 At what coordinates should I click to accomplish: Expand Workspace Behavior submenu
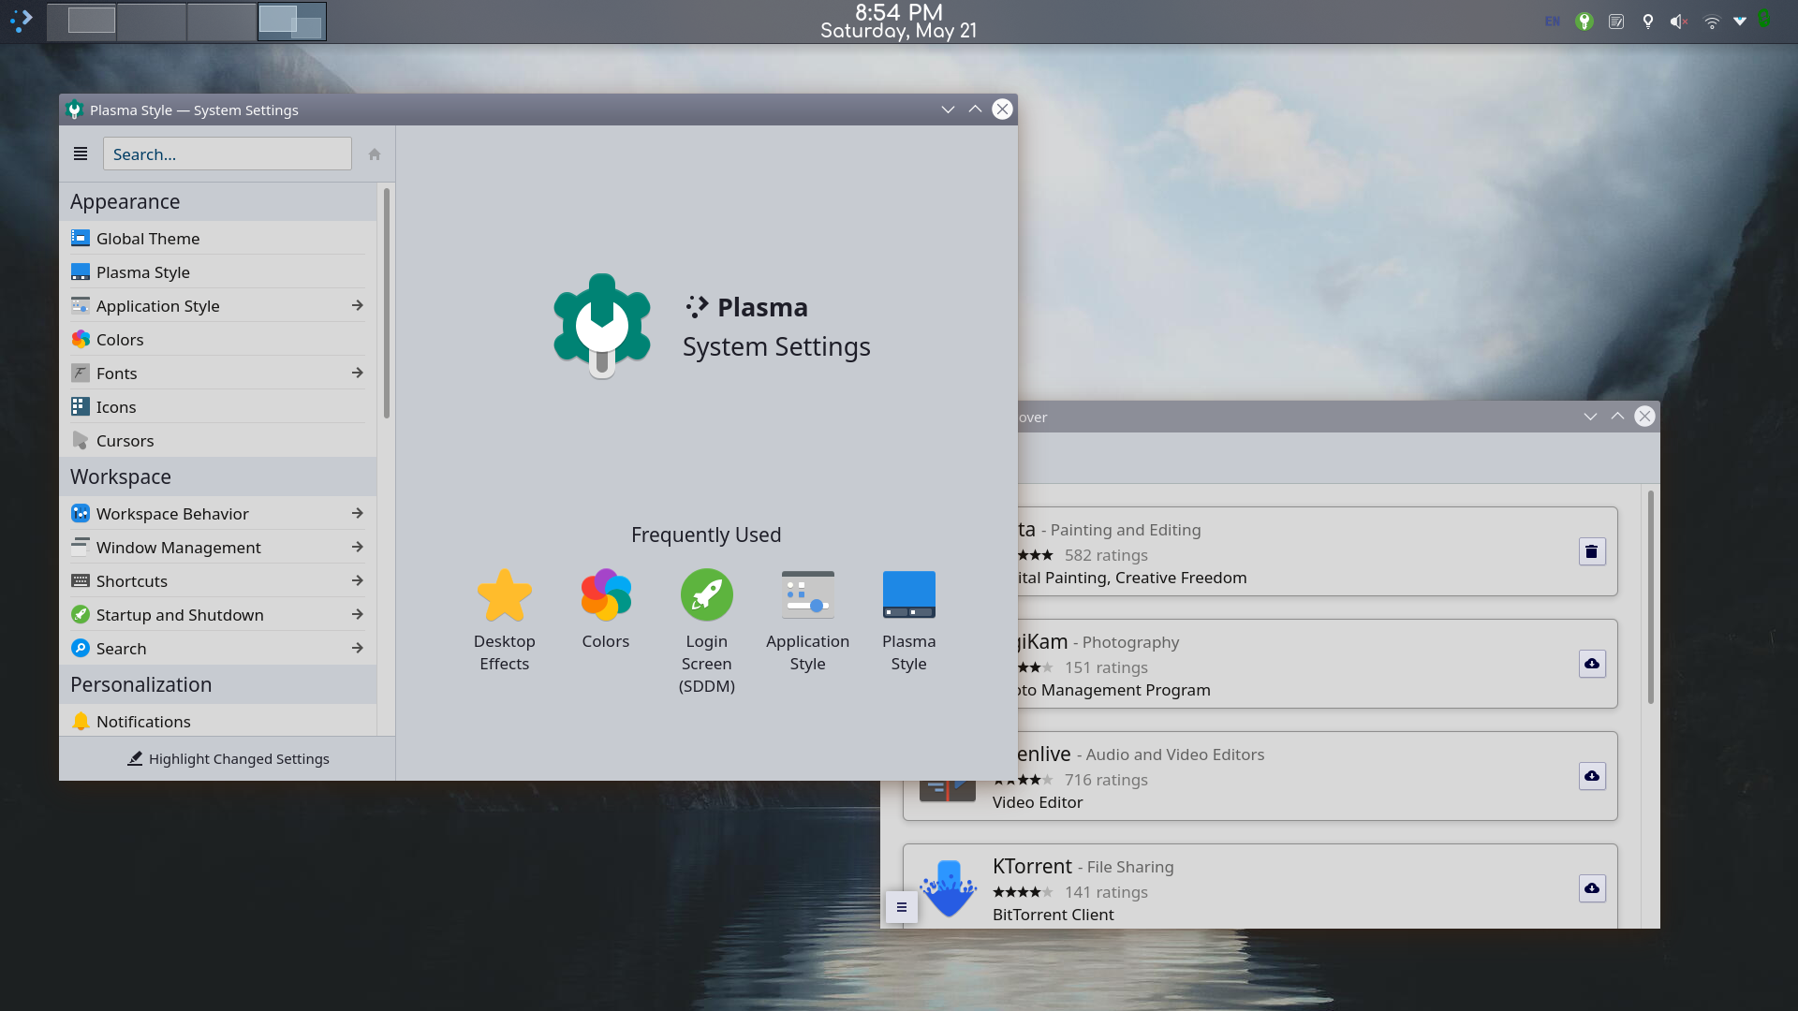coord(358,514)
